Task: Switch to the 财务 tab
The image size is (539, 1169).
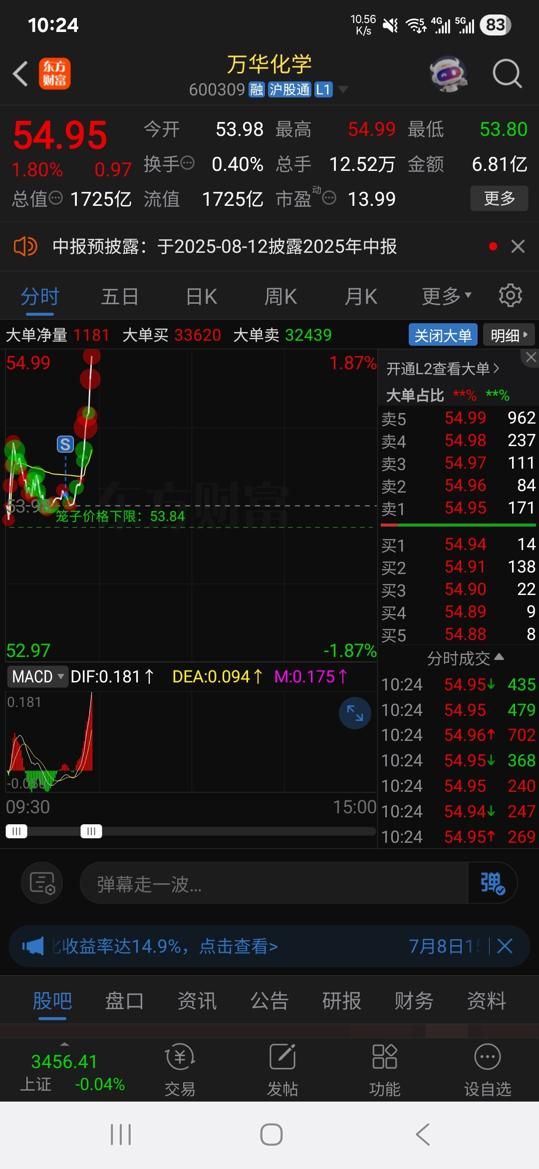Action: (x=414, y=1001)
